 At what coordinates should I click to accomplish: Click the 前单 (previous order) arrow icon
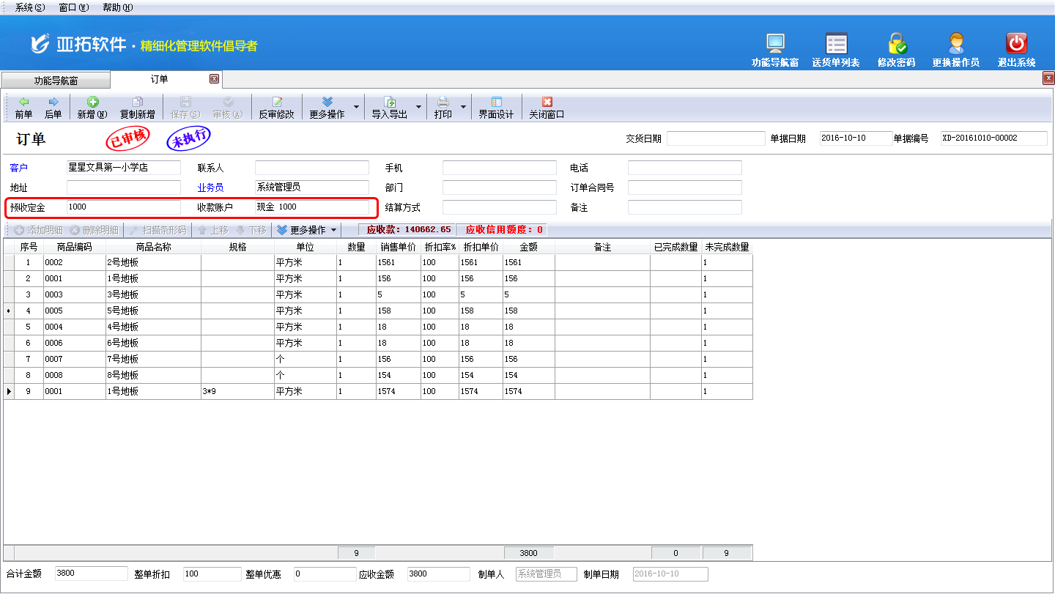[x=24, y=103]
